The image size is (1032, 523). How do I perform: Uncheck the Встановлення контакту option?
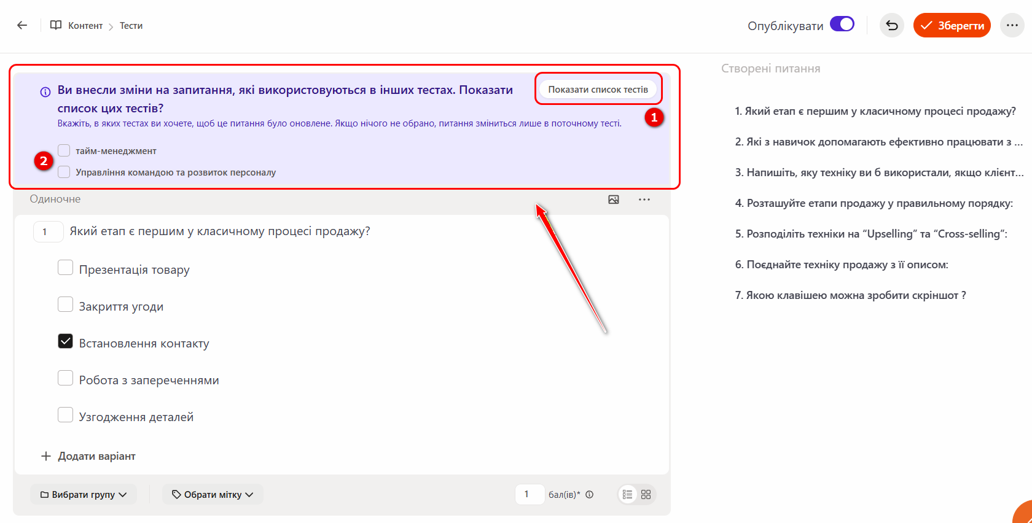tap(65, 341)
